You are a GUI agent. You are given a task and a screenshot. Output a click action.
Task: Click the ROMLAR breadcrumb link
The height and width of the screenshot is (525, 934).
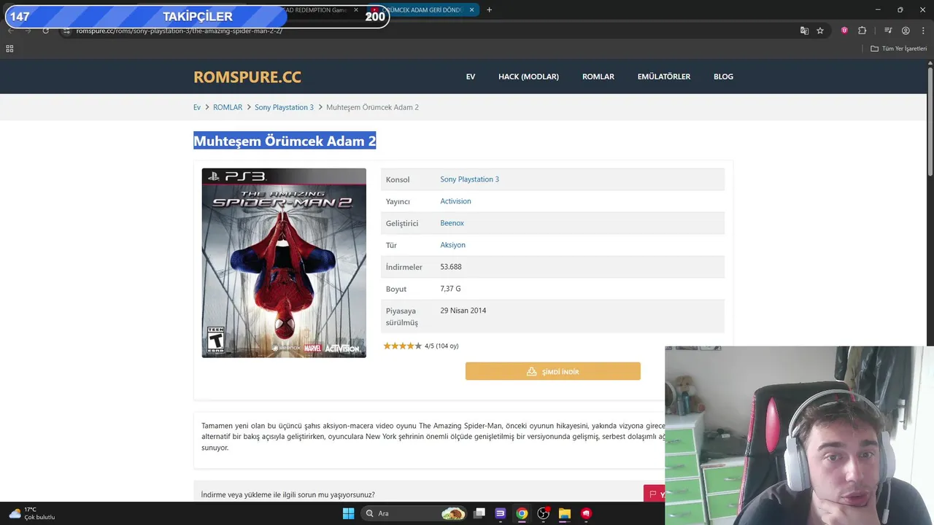(228, 107)
